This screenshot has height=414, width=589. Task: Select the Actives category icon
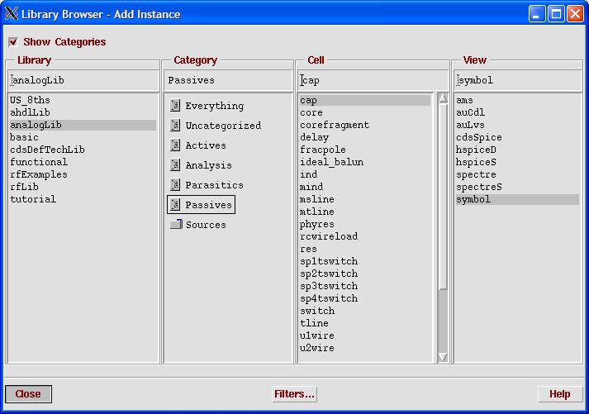tap(175, 145)
